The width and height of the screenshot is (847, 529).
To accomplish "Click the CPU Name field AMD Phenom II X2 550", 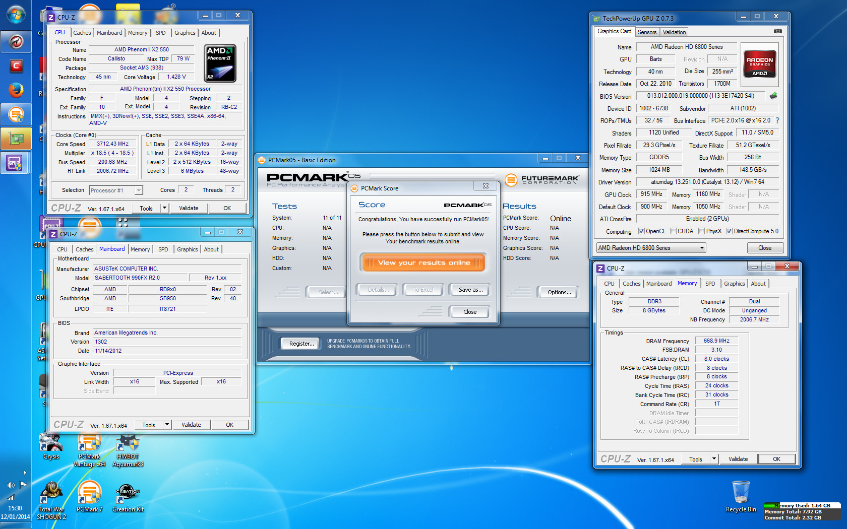I will pyautogui.click(x=141, y=49).
